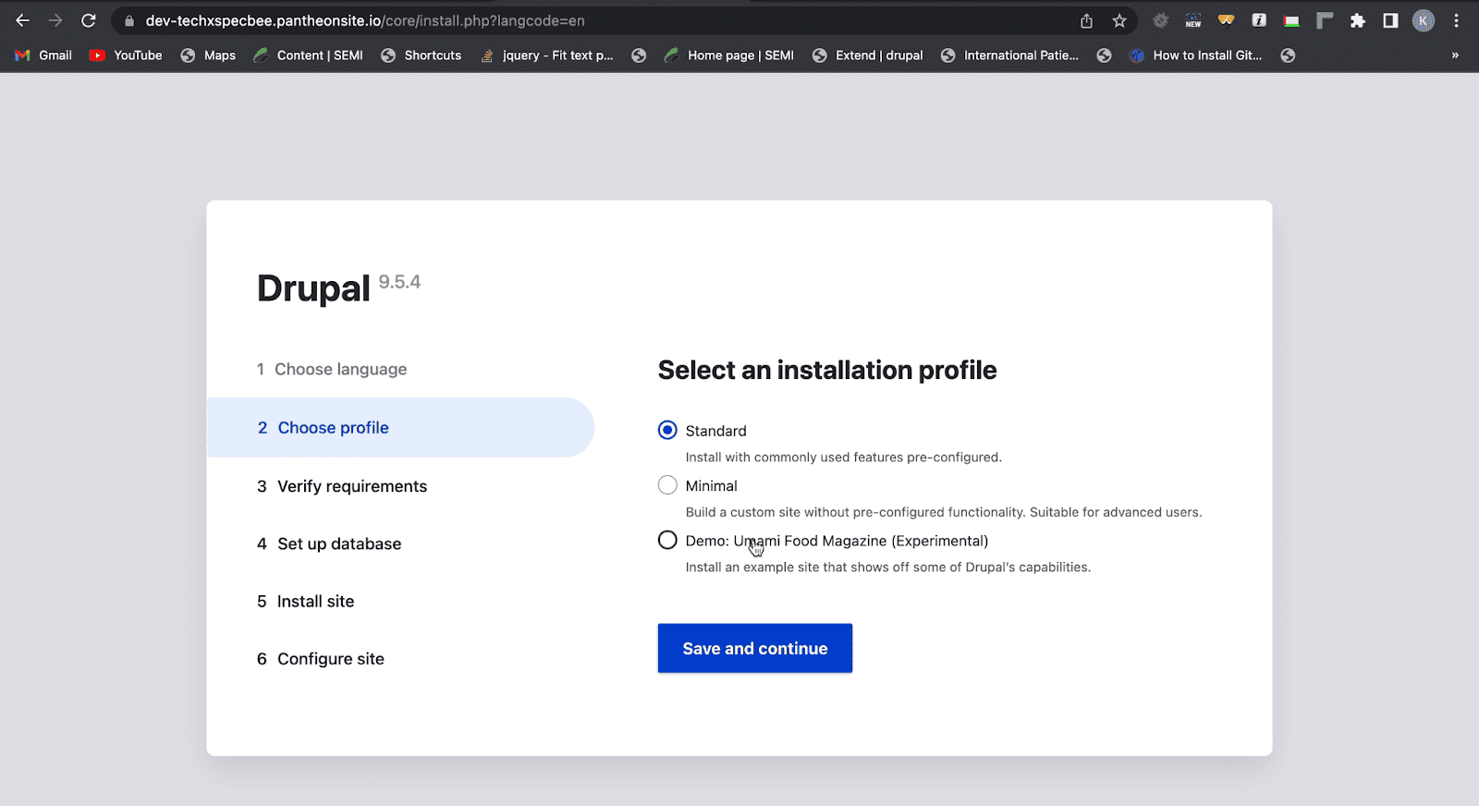Open the Extend | drupal bookmark

(x=868, y=55)
